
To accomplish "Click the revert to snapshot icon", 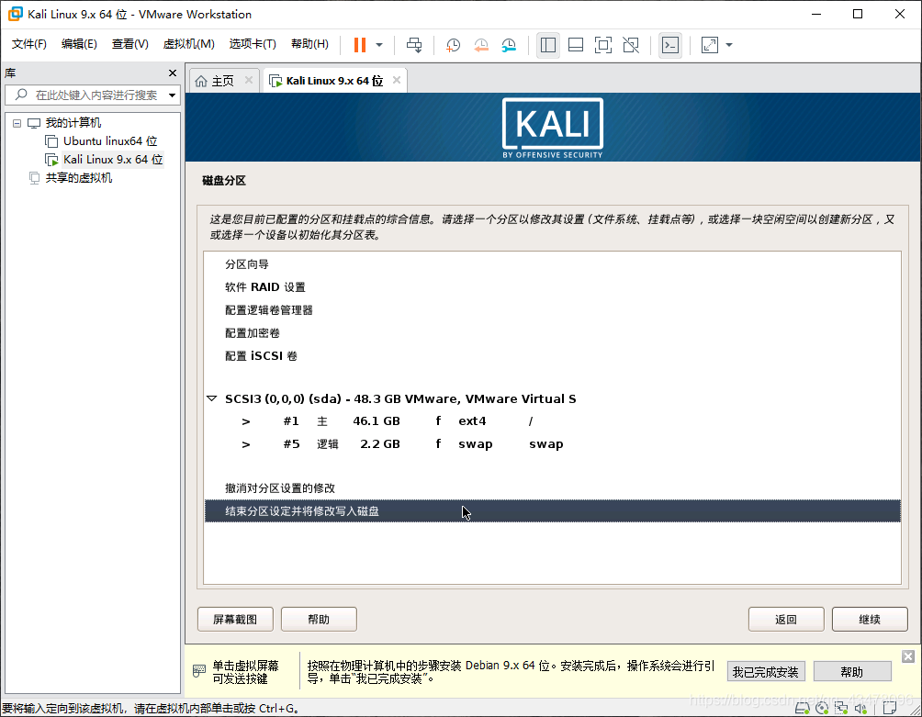I will tap(481, 45).
